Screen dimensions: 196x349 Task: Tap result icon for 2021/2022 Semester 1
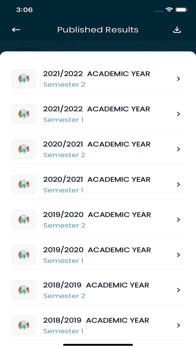point(23,114)
